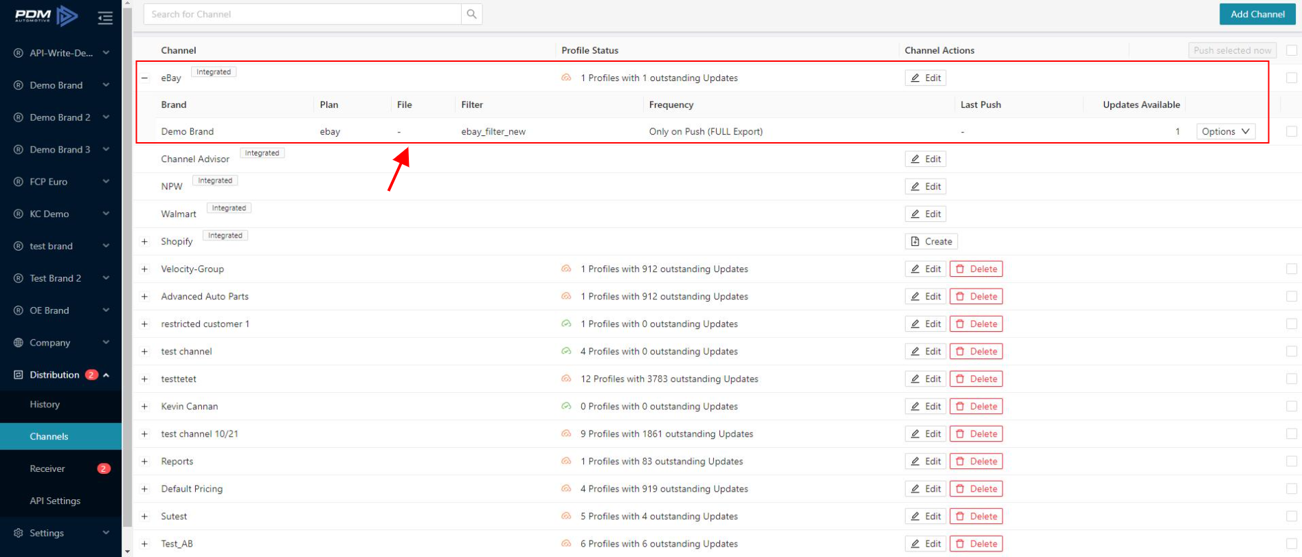
Task: Click the Test_AB status gauge icon
Action: tap(566, 543)
